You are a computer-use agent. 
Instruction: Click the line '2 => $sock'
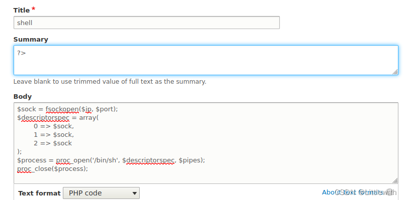pyautogui.click(x=53, y=143)
